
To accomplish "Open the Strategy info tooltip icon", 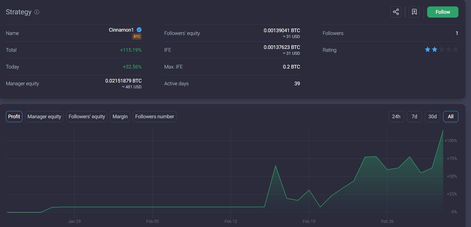I will click(x=37, y=12).
